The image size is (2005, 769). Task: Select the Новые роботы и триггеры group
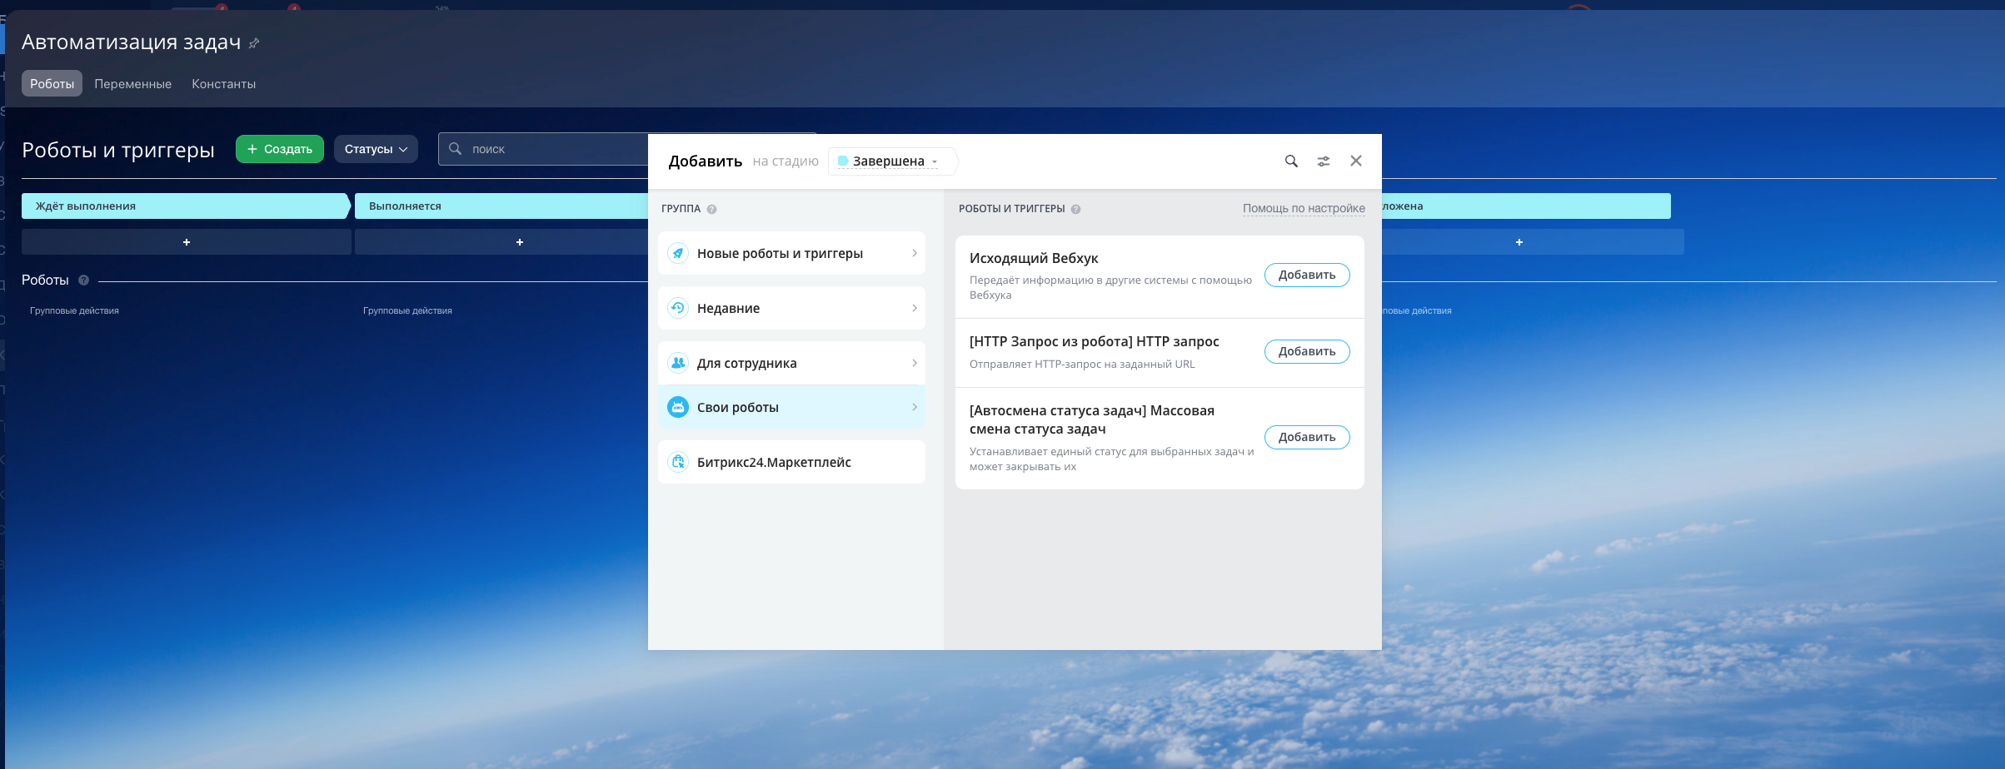(791, 254)
